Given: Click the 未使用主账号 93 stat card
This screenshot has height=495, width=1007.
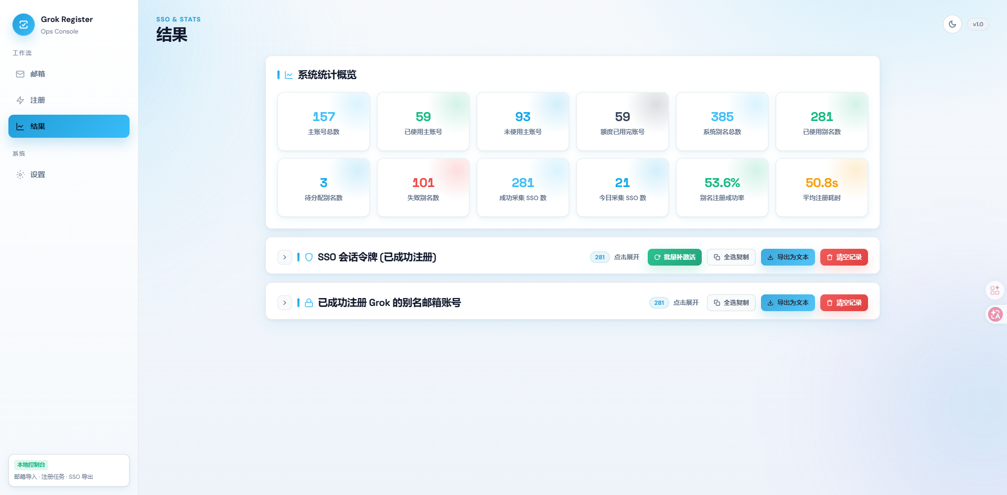Looking at the screenshot, I should [523, 122].
